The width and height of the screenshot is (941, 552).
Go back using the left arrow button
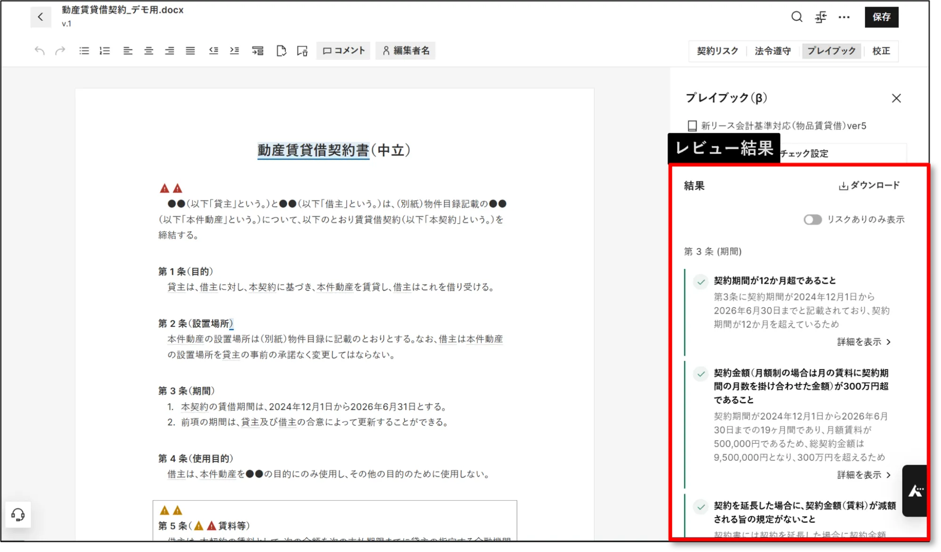coord(40,17)
